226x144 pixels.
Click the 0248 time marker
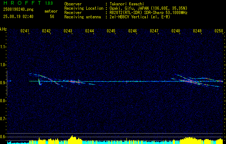(176, 31)
